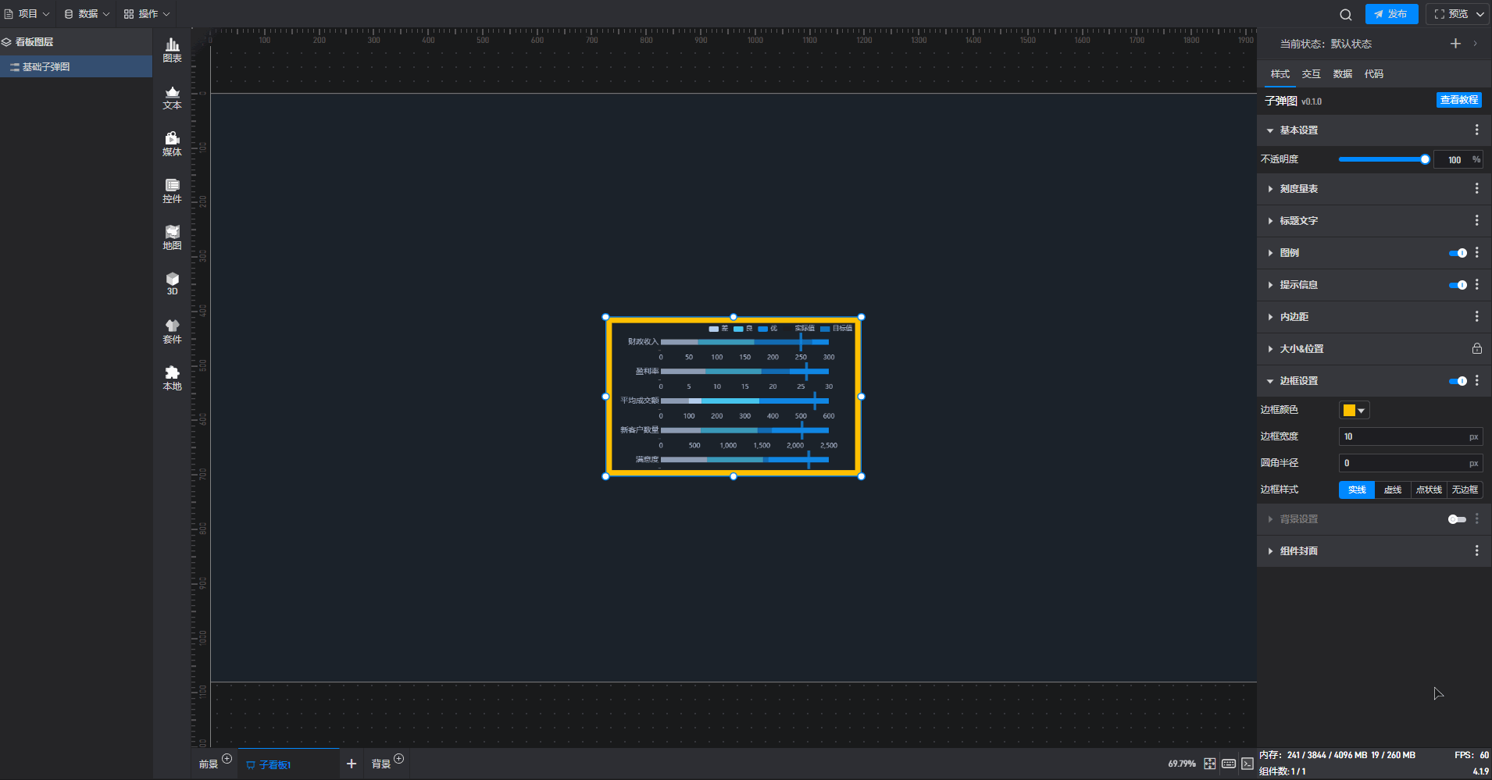Open the 控件 controls component panel

click(x=172, y=191)
